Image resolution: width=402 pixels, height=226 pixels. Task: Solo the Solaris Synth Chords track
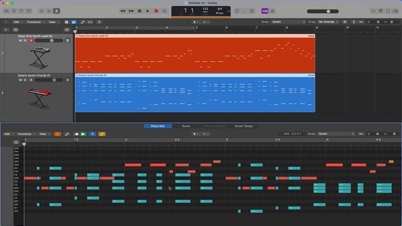tap(25, 80)
